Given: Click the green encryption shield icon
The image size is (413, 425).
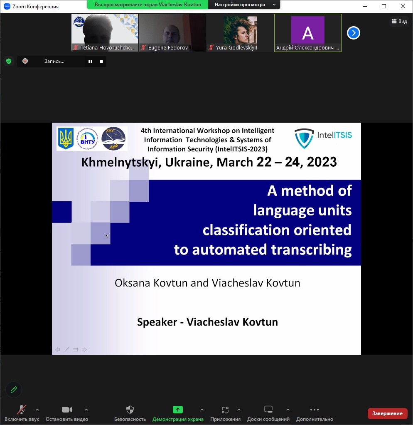Looking at the screenshot, I should click(x=8, y=61).
